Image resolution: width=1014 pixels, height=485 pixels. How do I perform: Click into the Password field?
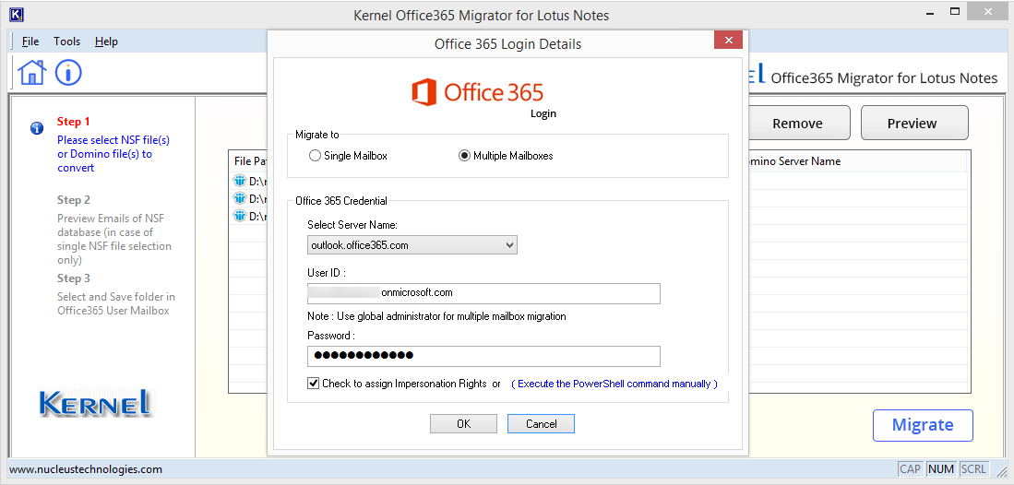click(483, 356)
